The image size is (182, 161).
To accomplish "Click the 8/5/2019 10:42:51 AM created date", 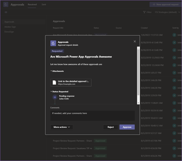I will click(152, 118).
